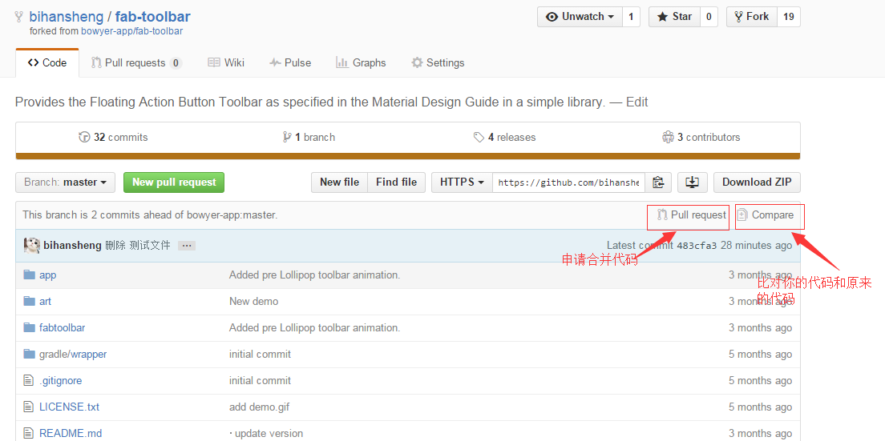Open latest commit message 删除 测试文件
The width and height of the screenshot is (885, 441).
tap(138, 246)
